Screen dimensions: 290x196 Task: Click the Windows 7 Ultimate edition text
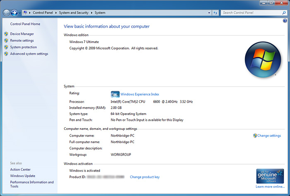click(x=84, y=42)
